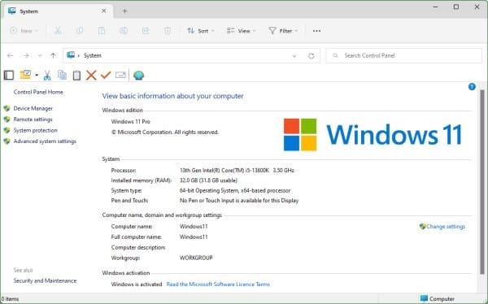The width and height of the screenshot is (488, 304).
Task: Open the New dropdown menu
Action: click(x=24, y=31)
